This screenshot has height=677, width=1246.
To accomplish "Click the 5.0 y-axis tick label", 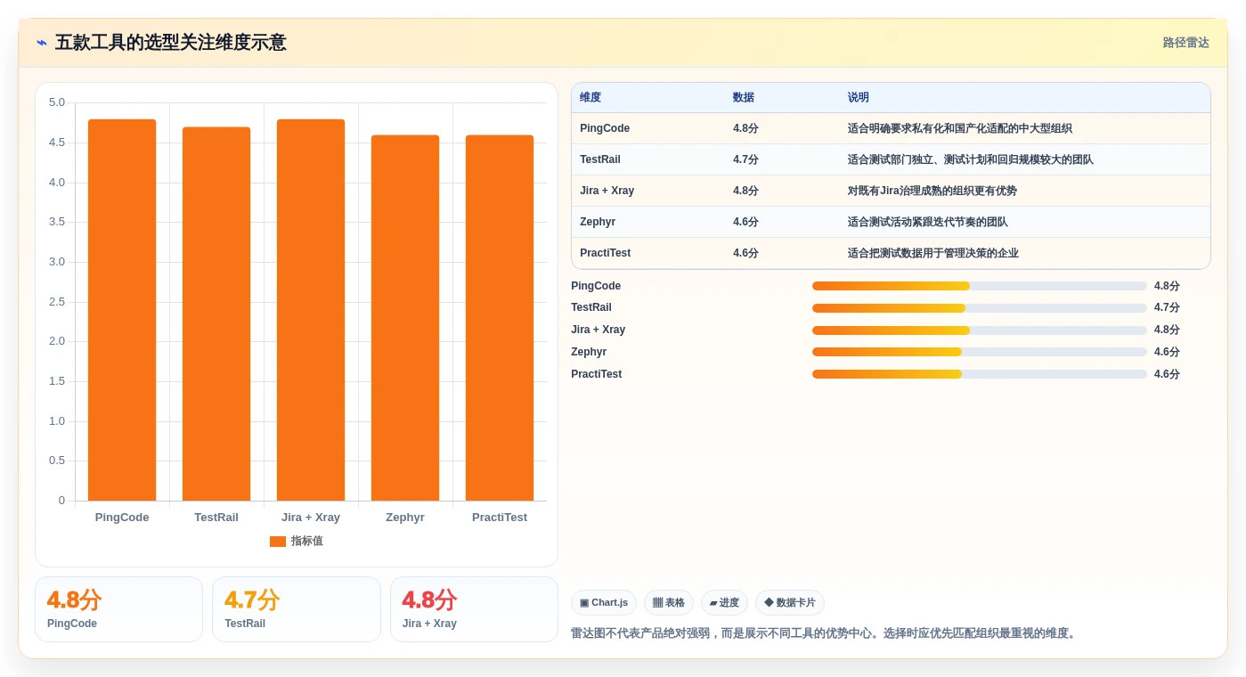I will coord(57,102).
